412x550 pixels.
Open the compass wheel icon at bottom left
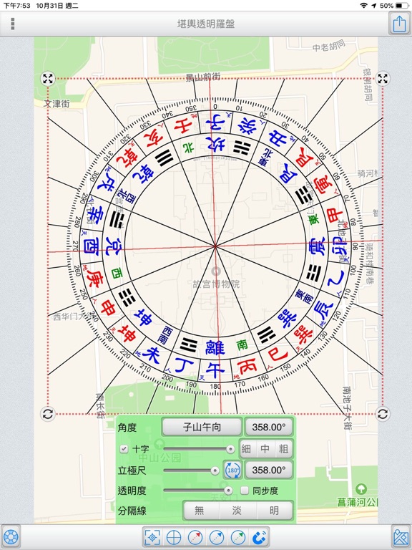click(x=11, y=536)
